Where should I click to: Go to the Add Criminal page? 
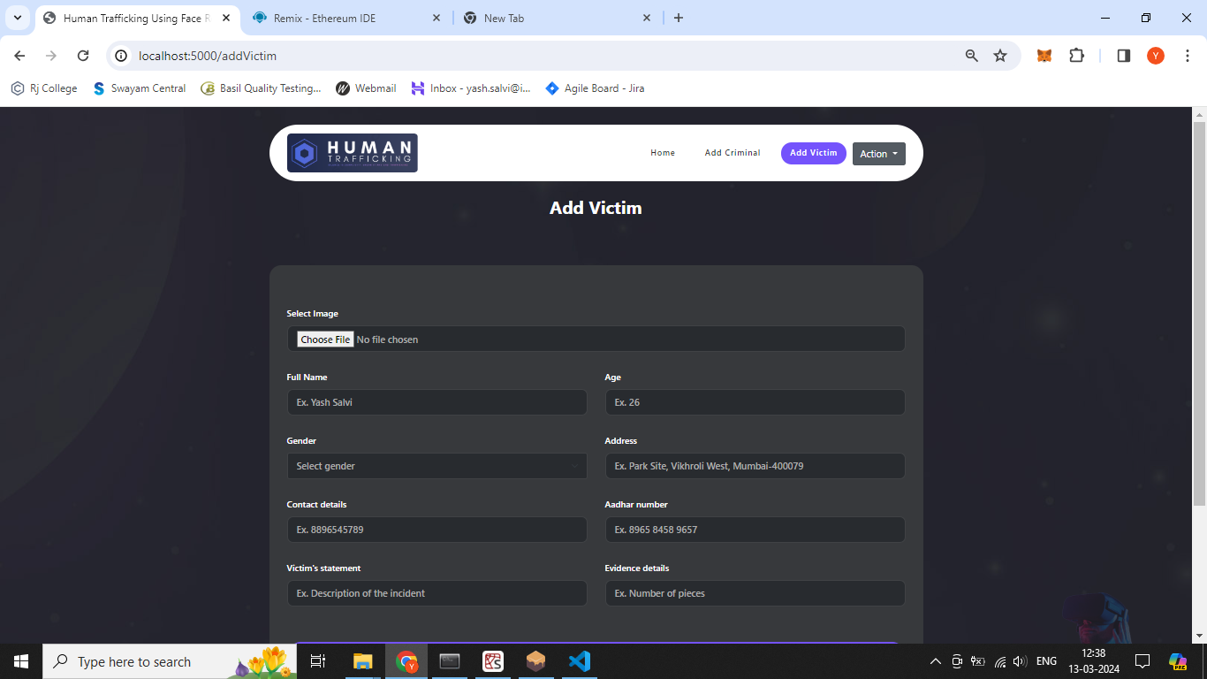coord(733,153)
